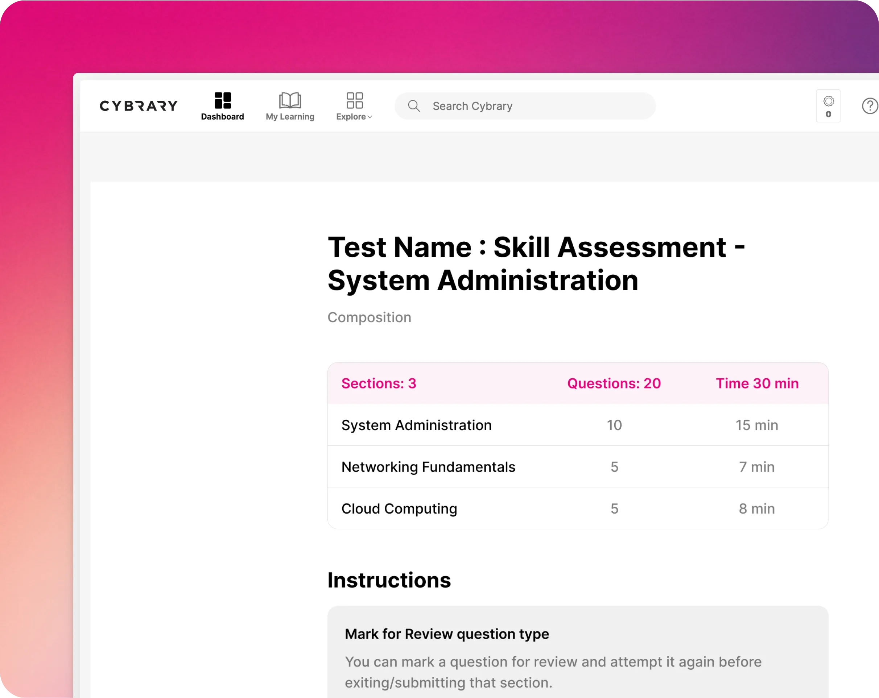Click the search magnifier icon
The image size is (879, 698).
[414, 106]
